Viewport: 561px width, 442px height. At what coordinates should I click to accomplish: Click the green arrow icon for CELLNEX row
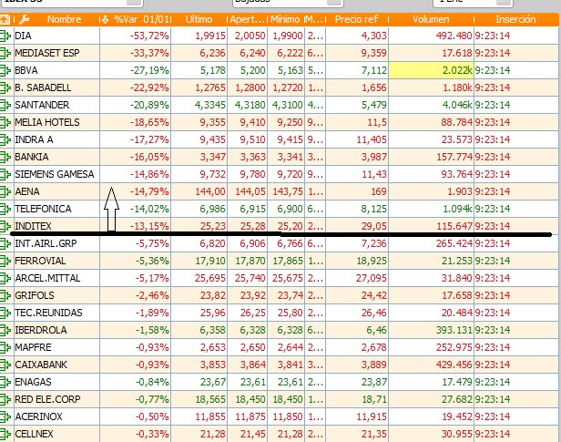tap(5, 434)
